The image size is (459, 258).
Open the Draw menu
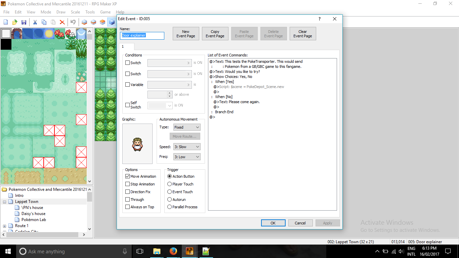[61, 12]
